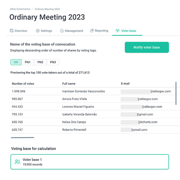The image size is (180, 180).
Task: Click the Voter base people icon
Action: (x=118, y=31)
